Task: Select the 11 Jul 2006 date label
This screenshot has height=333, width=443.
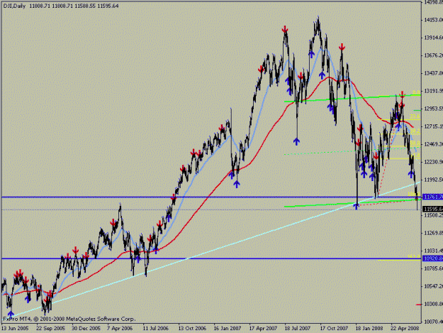Action: 155,329
